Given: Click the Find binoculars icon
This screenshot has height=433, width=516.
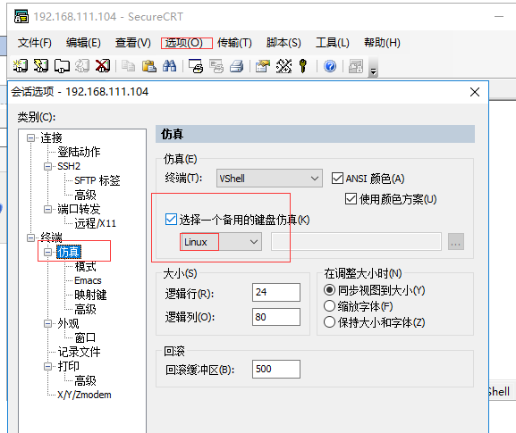Looking at the screenshot, I should 170,66.
